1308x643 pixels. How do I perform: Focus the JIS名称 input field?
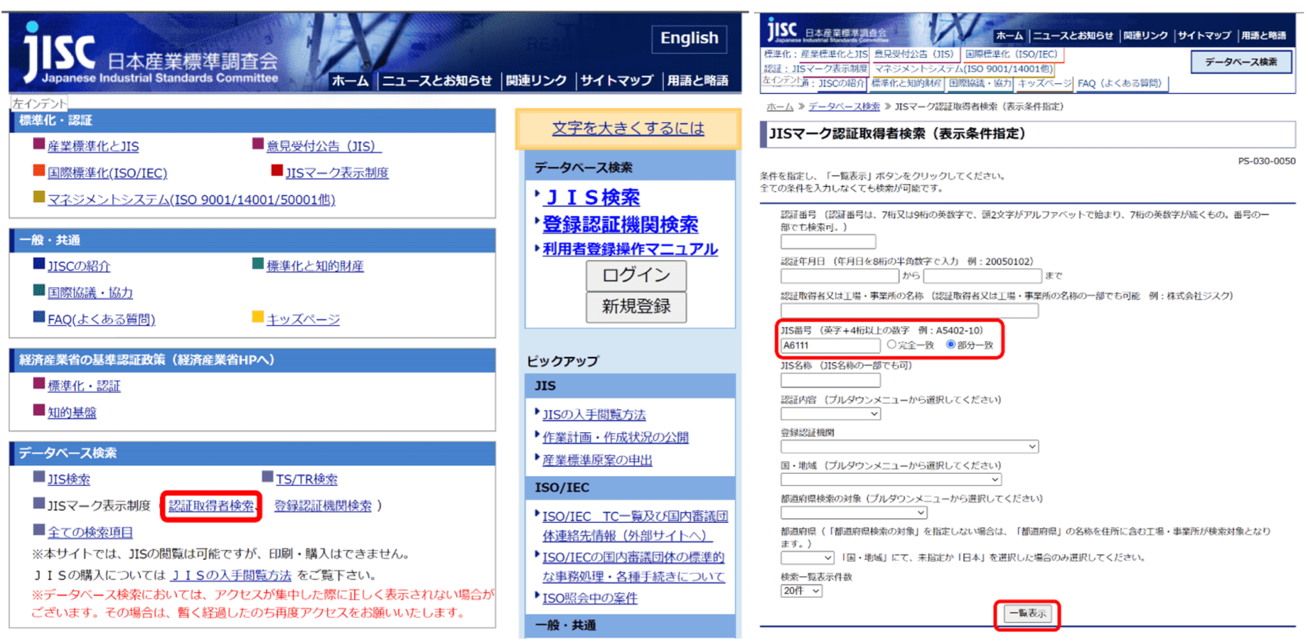830,380
